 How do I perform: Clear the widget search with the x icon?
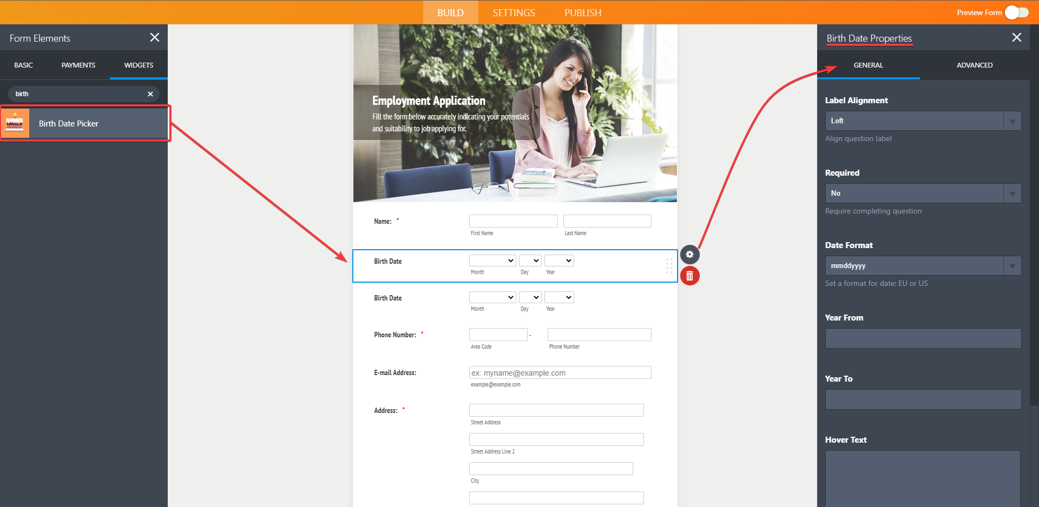coord(150,94)
